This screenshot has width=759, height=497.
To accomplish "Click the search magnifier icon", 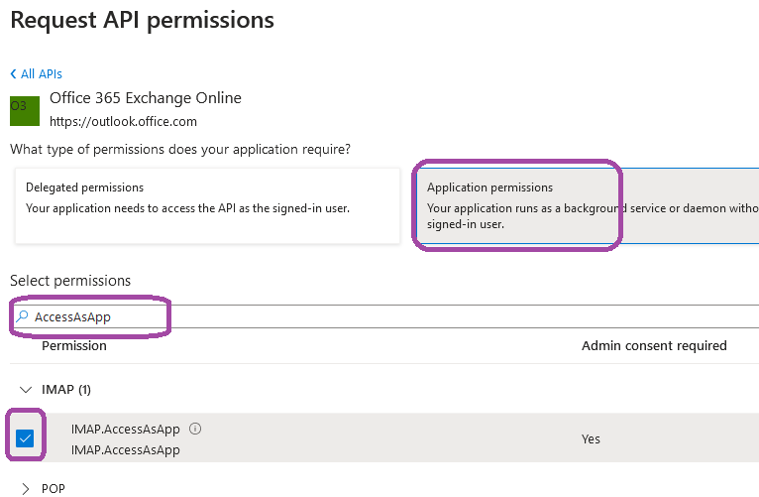I will (x=22, y=317).
